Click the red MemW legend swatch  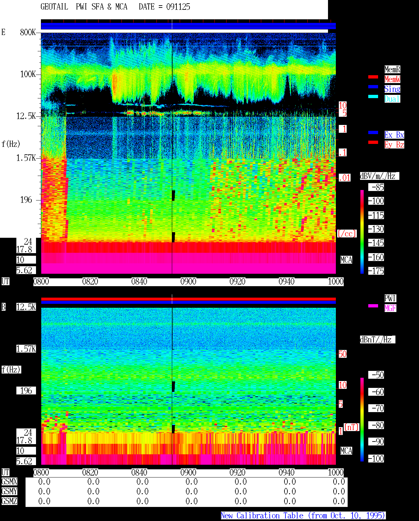pos(373,77)
